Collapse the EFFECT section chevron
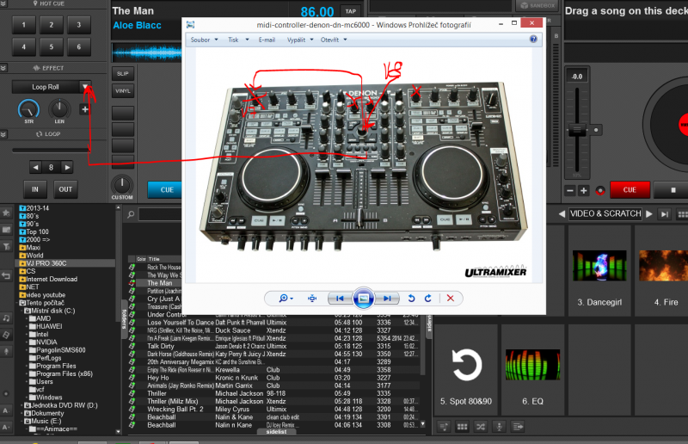This screenshot has height=444, width=688. tap(3, 68)
